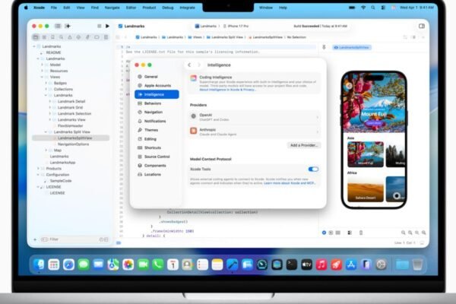
Task: Toggle the source control status filter in navigator
Action: point(106,239)
